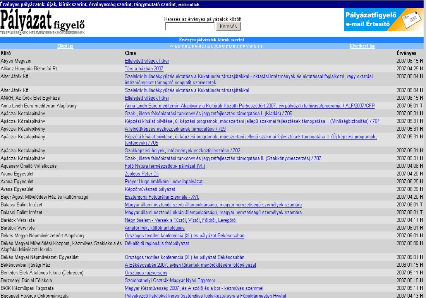Image resolution: width=426 pixels, height=298 pixels.
Task: Open the 'érvényesség szerint' top link
Action: pyautogui.click(x=110, y=4)
